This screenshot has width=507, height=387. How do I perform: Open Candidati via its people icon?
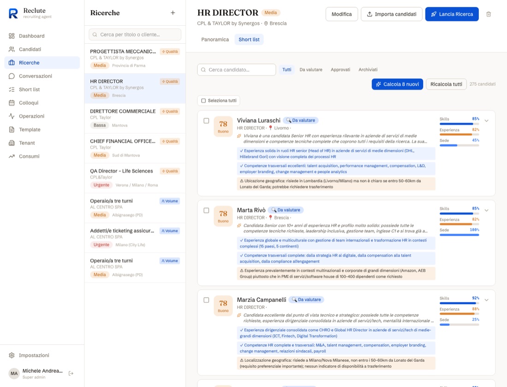(12, 49)
